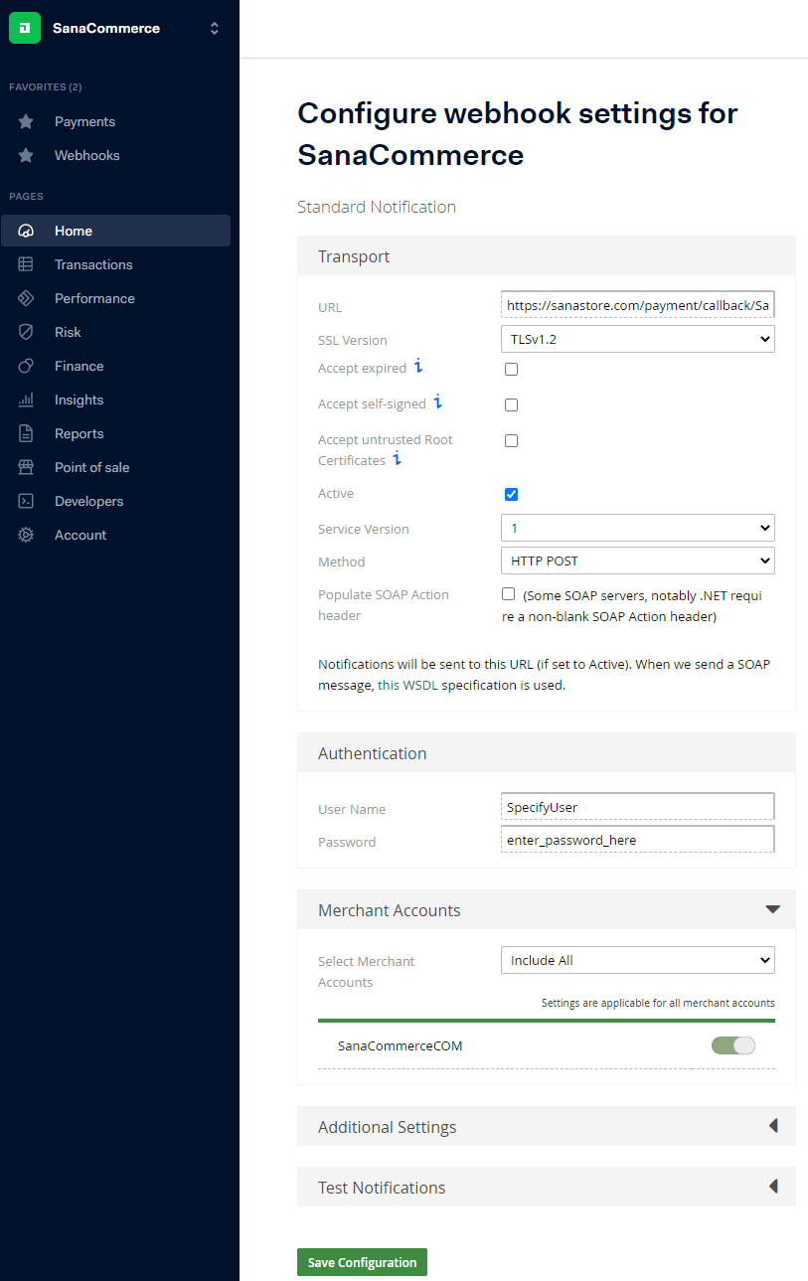Click the webhook URL input field
This screenshot has width=808, height=1281.
click(x=637, y=305)
